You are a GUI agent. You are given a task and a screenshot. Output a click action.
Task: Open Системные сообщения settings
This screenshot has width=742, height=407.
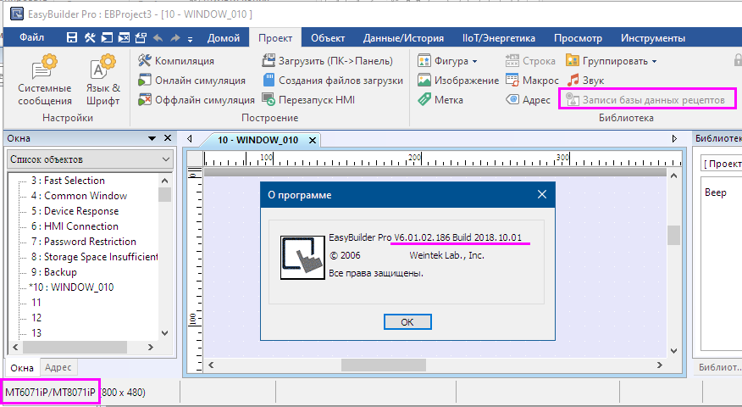coord(45,80)
